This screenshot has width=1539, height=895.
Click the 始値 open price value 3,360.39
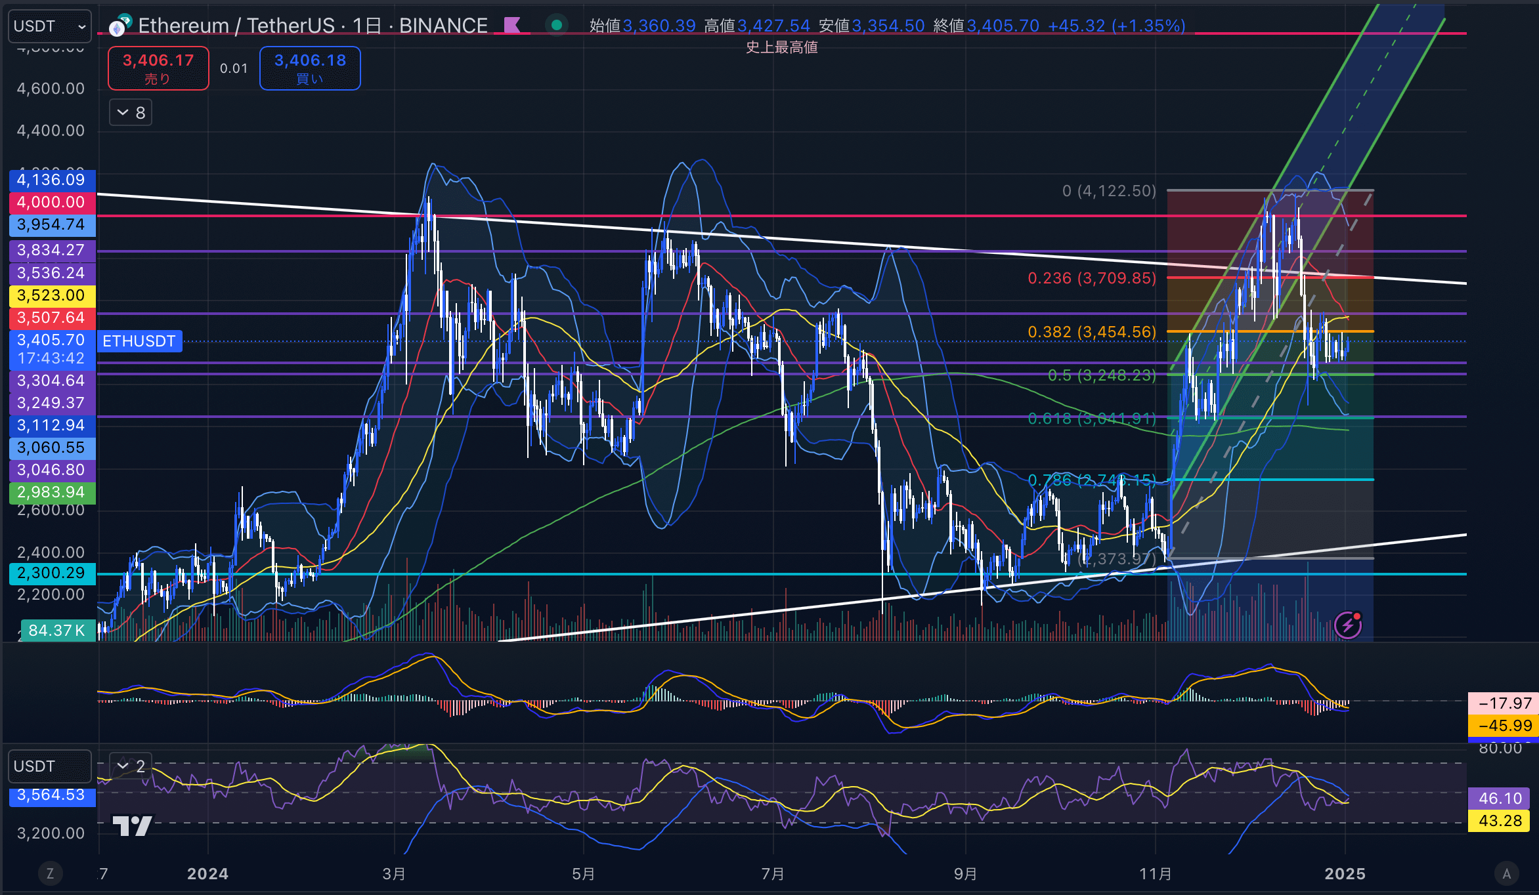[659, 26]
